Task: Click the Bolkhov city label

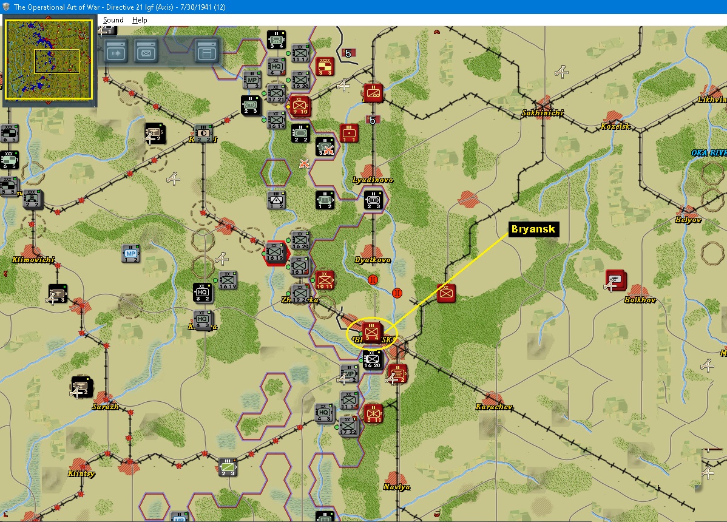Action: pyautogui.click(x=640, y=300)
